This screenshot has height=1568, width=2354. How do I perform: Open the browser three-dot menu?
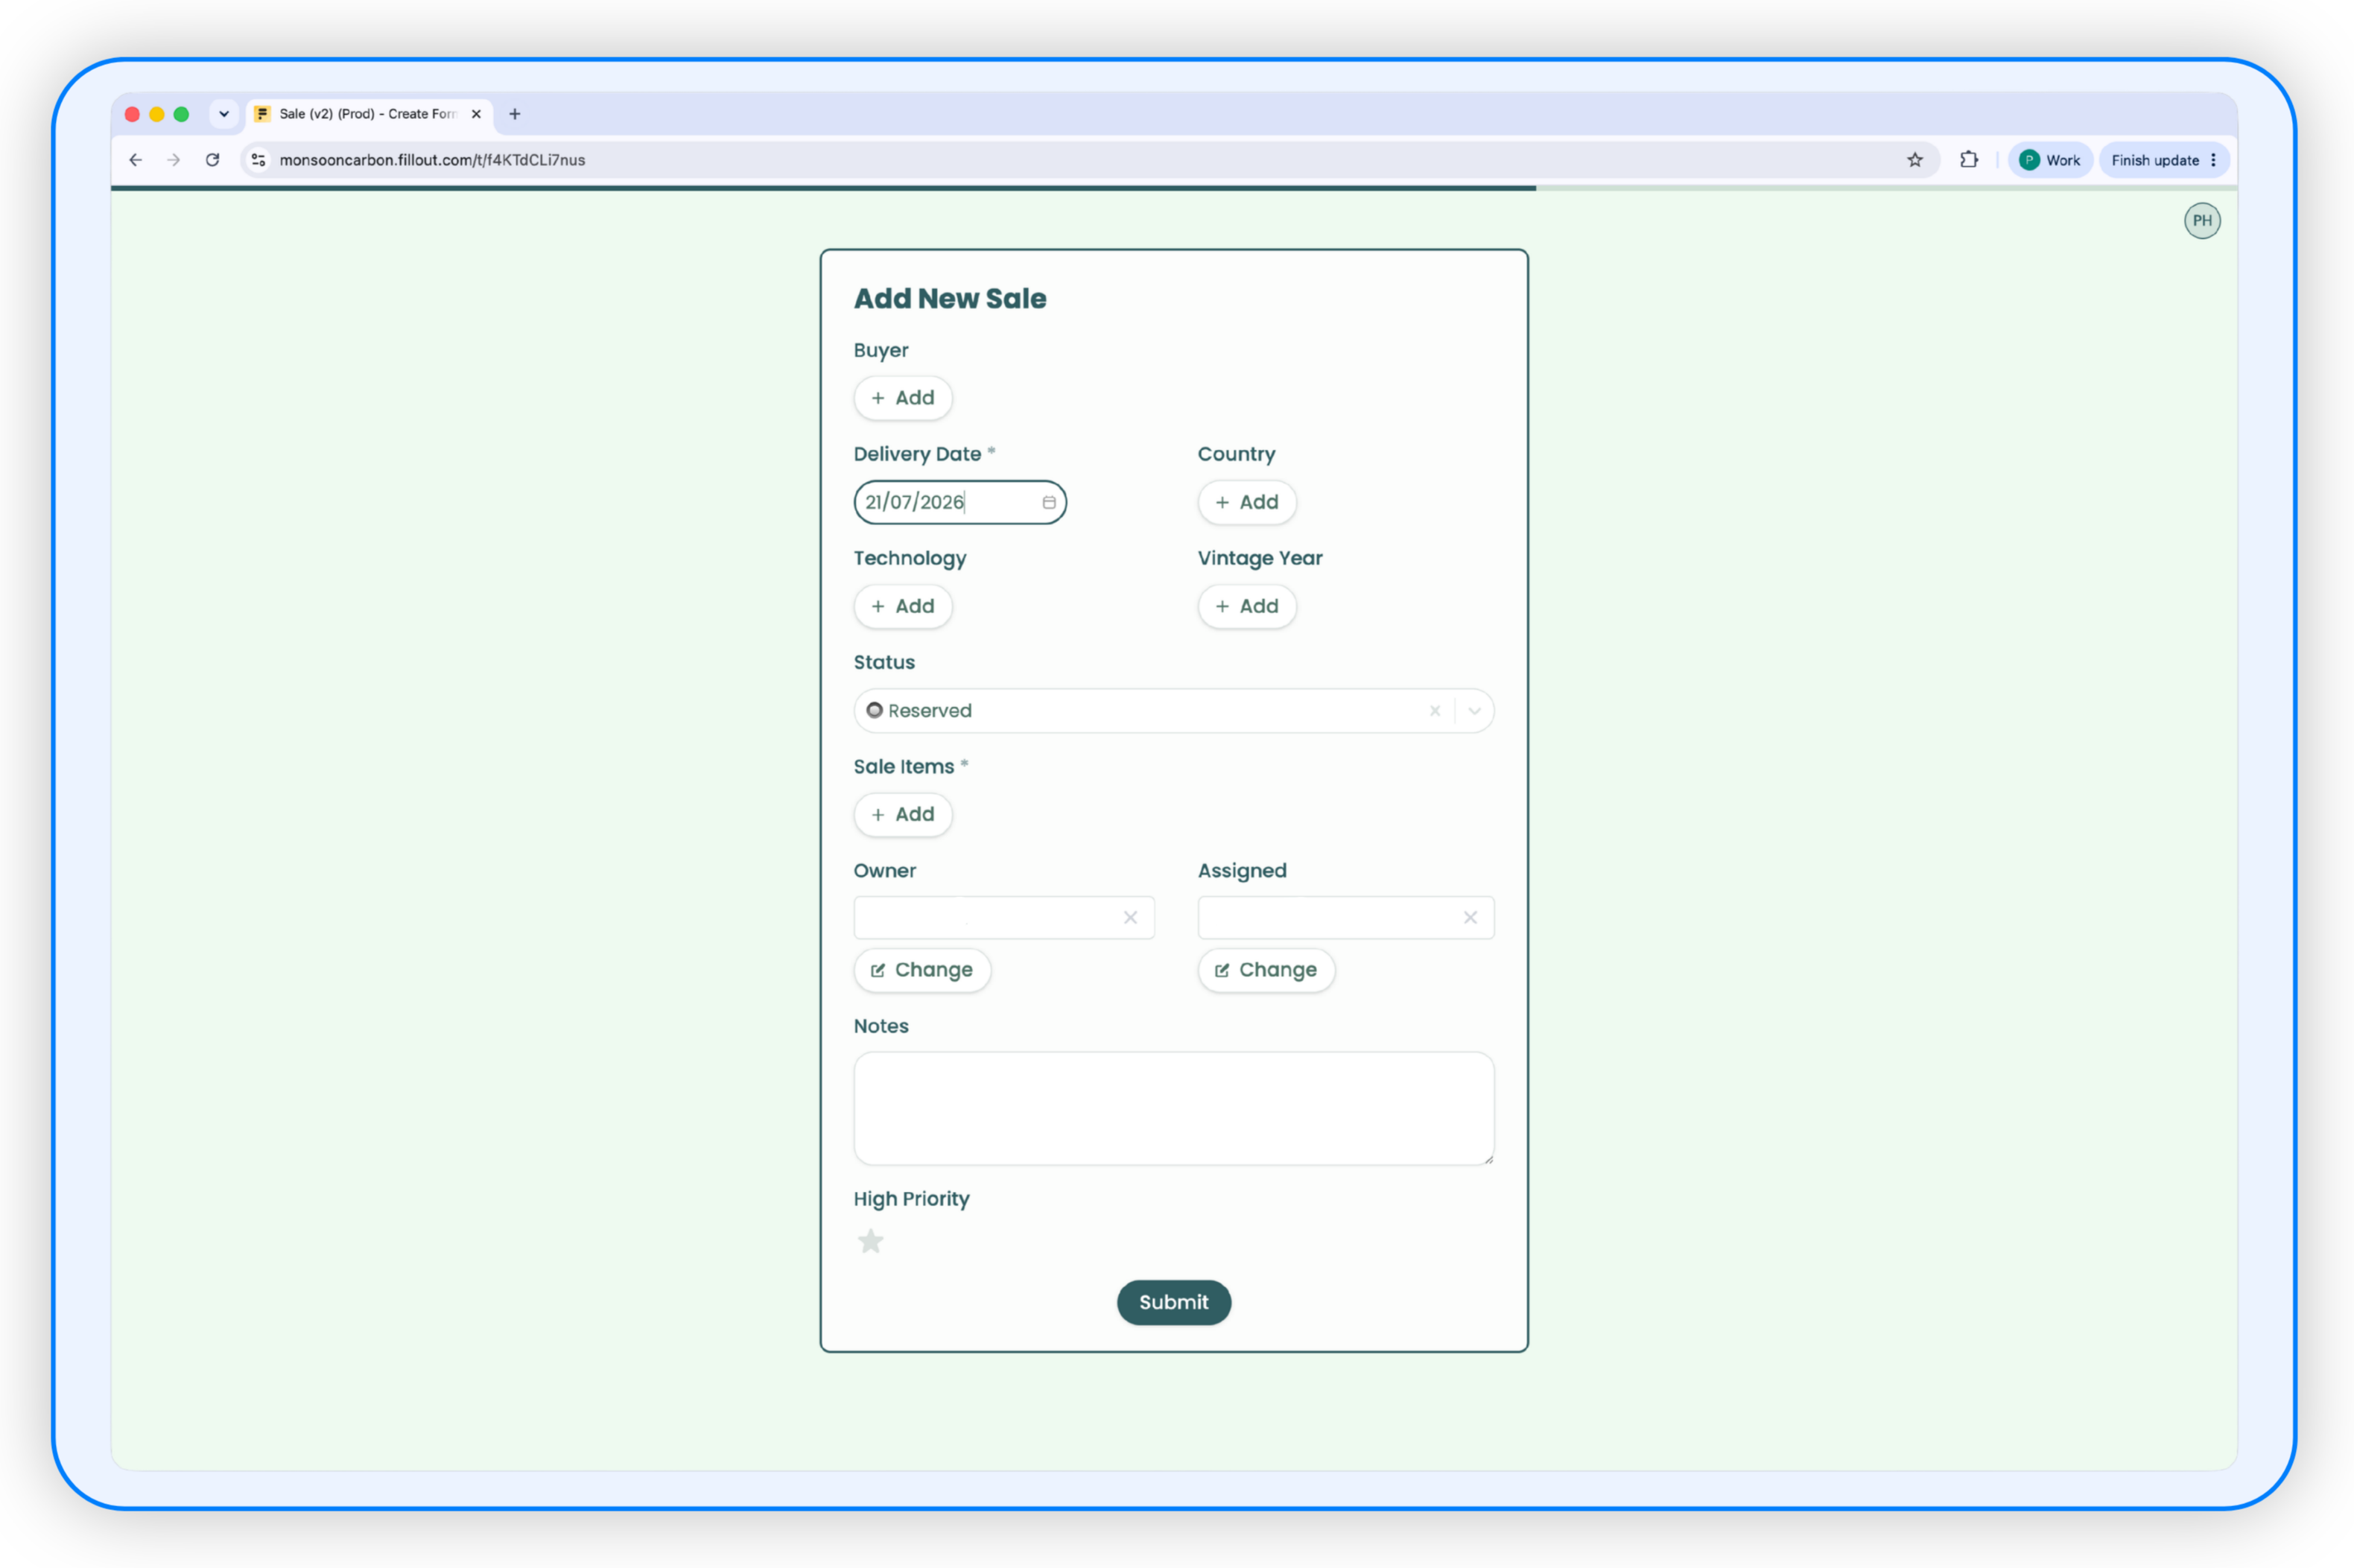tap(2213, 160)
